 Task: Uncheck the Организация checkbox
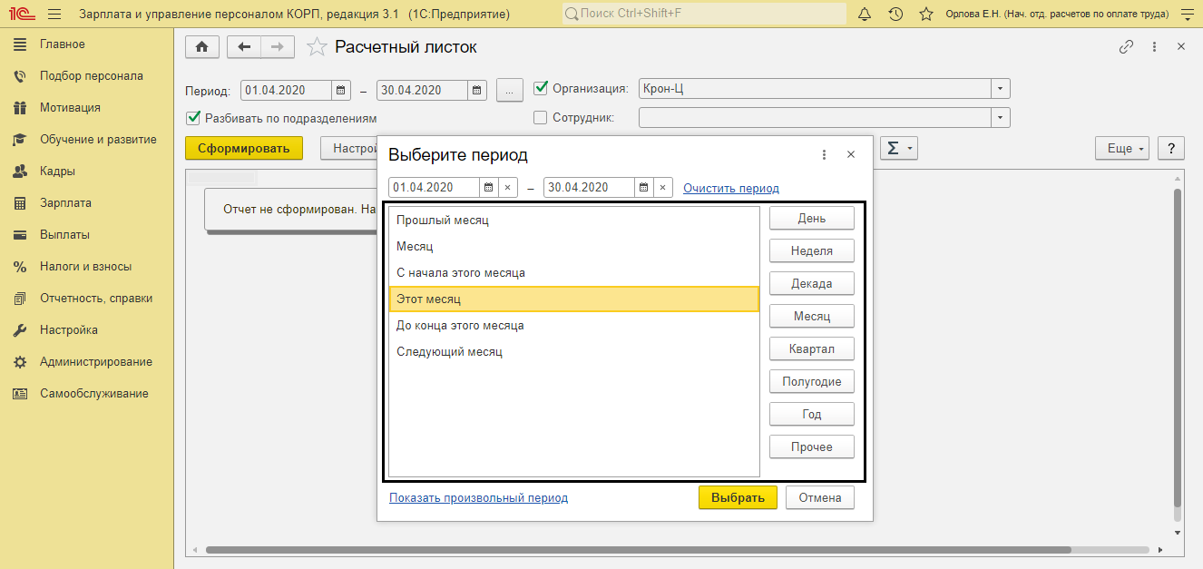pos(541,89)
